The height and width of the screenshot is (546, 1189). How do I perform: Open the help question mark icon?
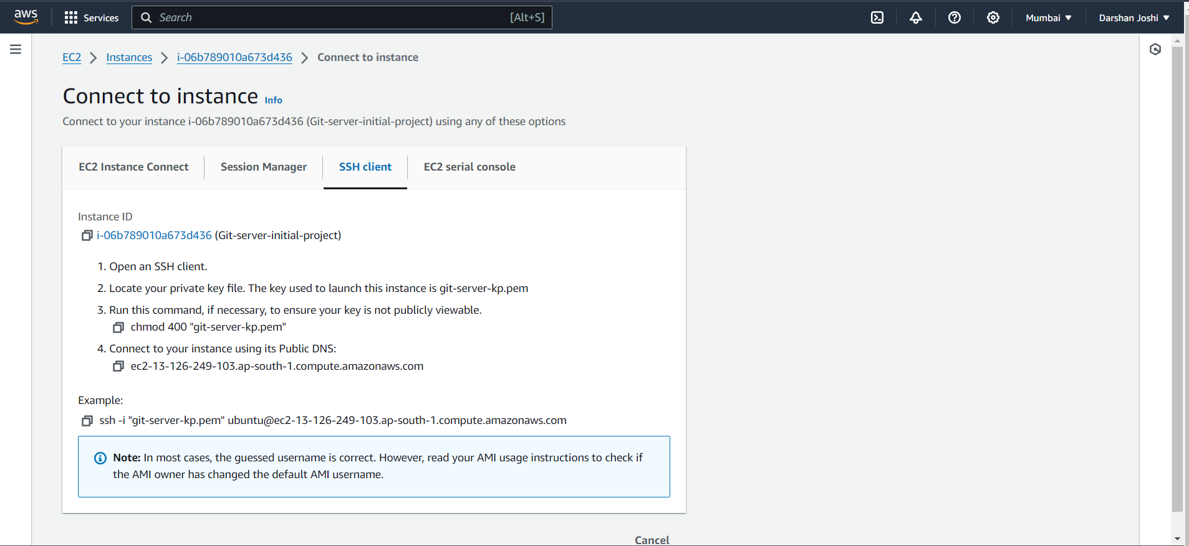pyautogui.click(x=955, y=17)
